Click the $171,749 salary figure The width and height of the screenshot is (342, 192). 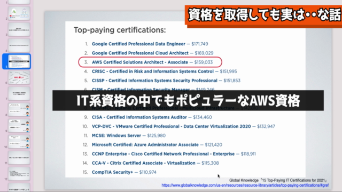coord(200,44)
